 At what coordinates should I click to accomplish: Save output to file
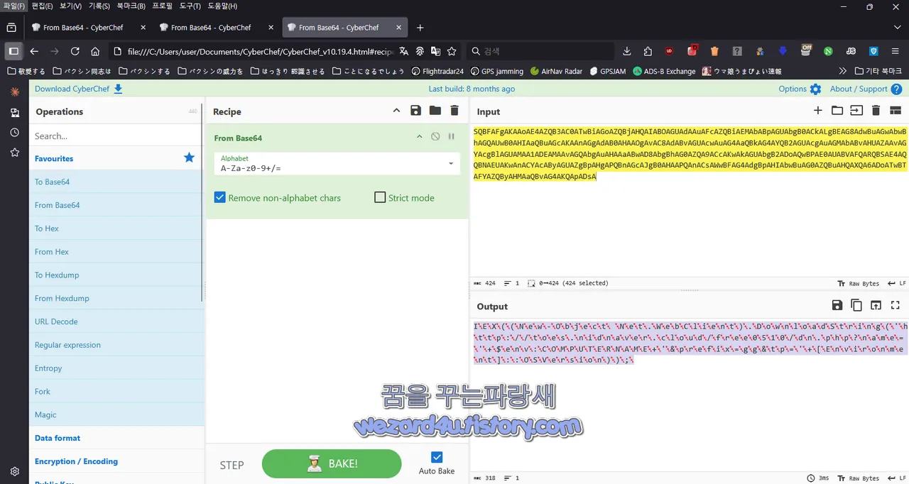pyautogui.click(x=837, y=305)
